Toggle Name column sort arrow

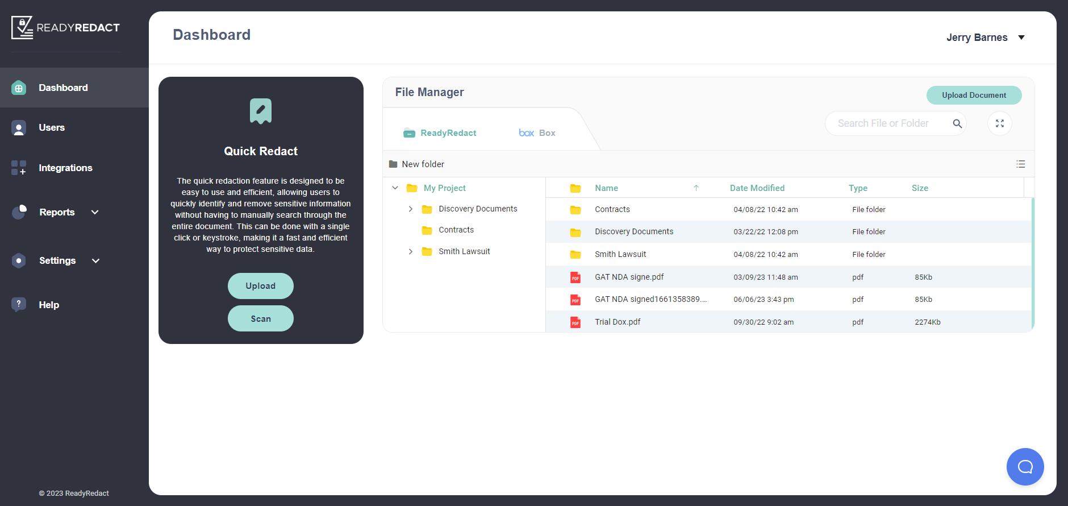tap(696, 188)
